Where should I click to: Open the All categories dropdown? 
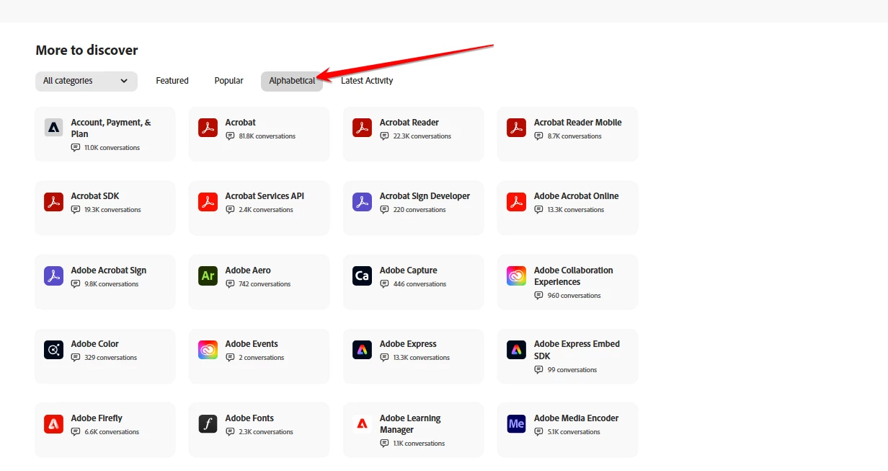tap(86, 81)
